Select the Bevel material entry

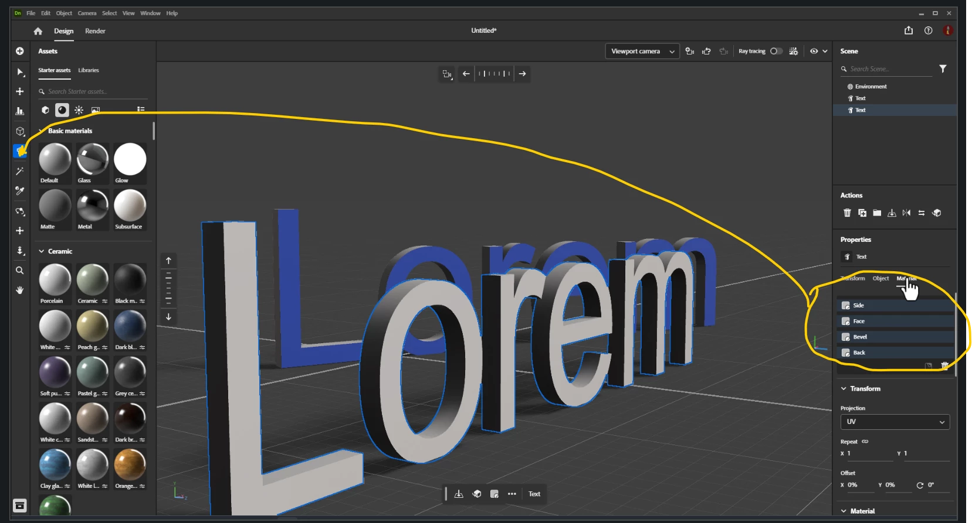point(895,337)
